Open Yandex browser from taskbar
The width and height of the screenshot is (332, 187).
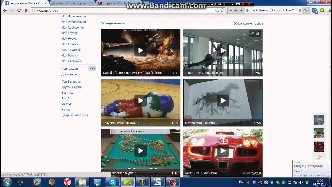(67, 182)
